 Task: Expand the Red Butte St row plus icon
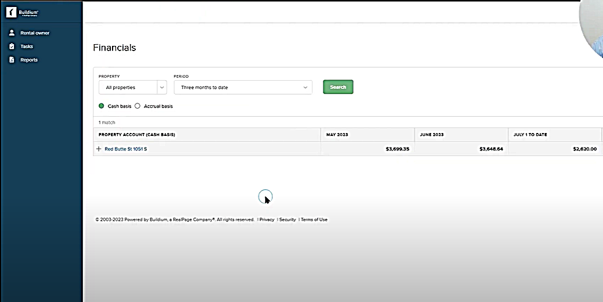(99, 149)
